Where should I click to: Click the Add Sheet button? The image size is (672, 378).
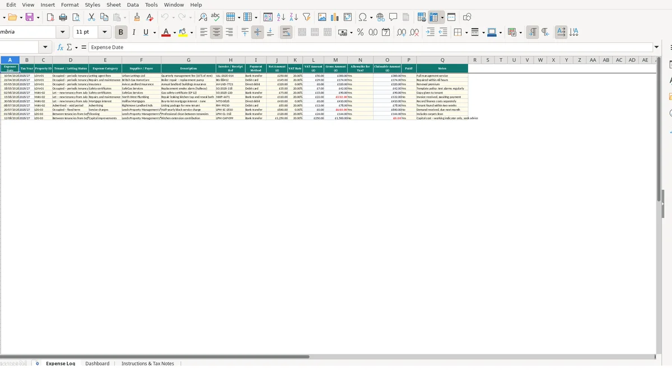coord(38,363)
